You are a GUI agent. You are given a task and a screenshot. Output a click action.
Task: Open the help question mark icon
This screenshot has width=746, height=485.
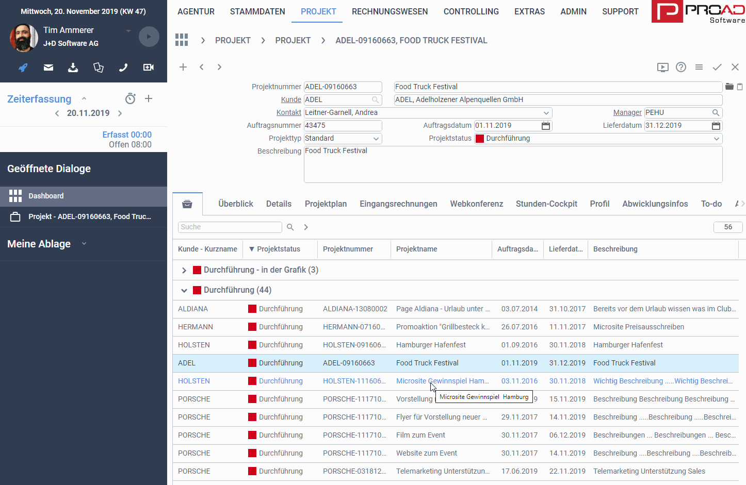[681, 67]
